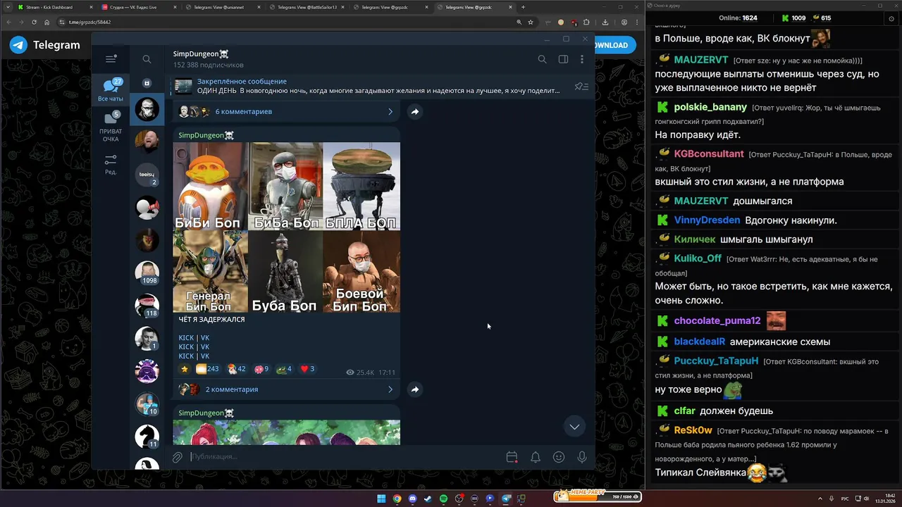Image resolution: width=902 pixels, height=507 pixels.
Task: Open the emoji picker smiley icon
Action: pyautogui.click(x=559, y=457)
